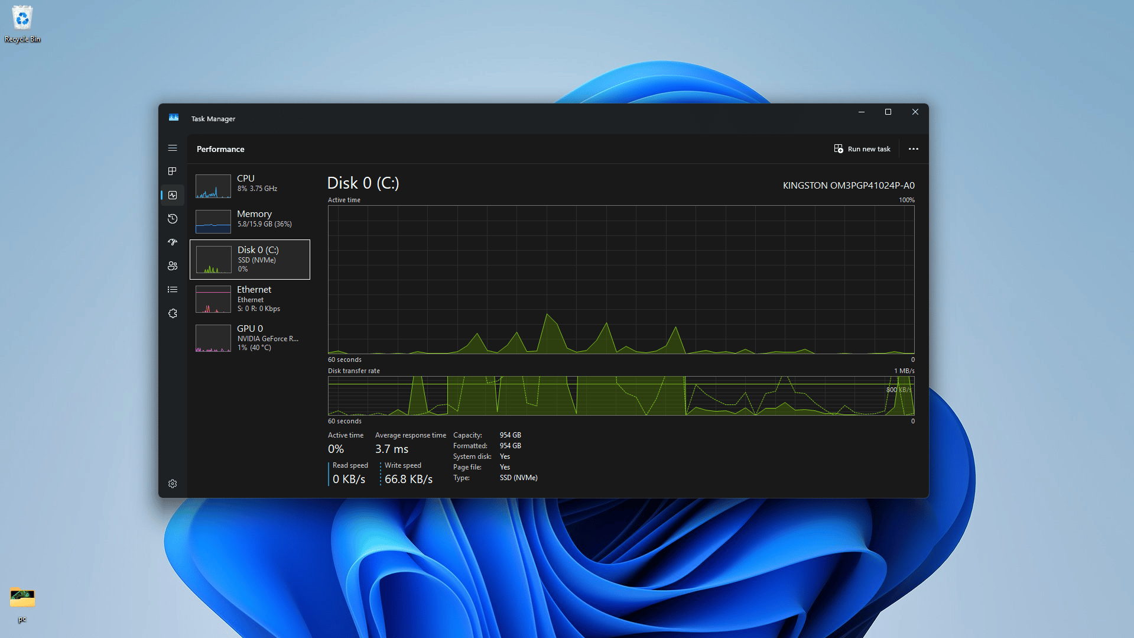This screenshot has height=638, width=1134.
Task: Click the Active time graph
Action: point(621,280)
